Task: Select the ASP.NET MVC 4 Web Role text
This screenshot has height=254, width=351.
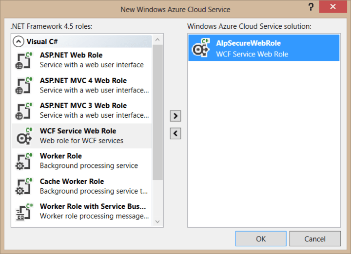Action: (x=83, y=81)
